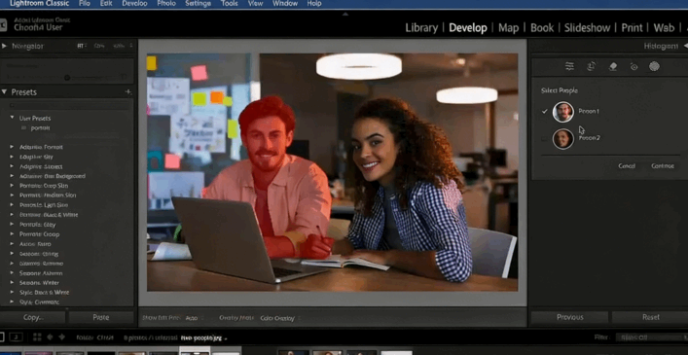
Task: Switch to the Print module
Action: pos(632,27)
